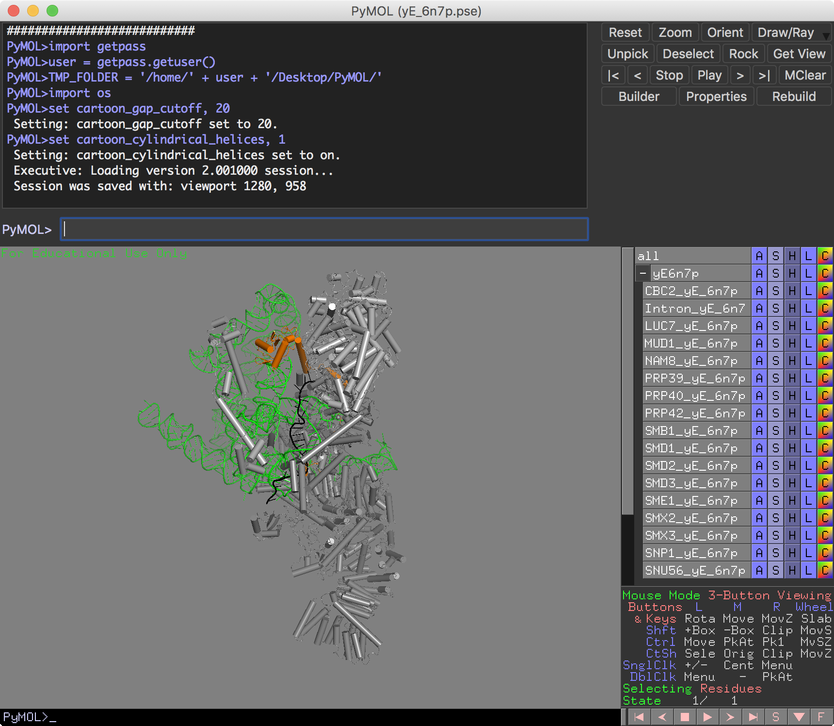Click the object list vertical scrollbar
The image size is (834, 726).
(x=627, y=381)
